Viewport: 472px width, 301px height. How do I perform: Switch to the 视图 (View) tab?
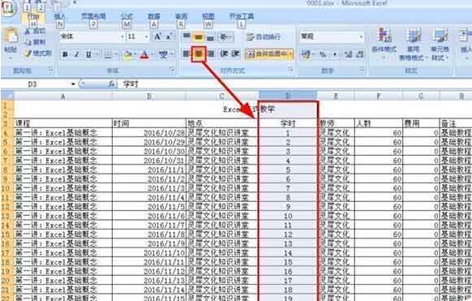[208, 16]
